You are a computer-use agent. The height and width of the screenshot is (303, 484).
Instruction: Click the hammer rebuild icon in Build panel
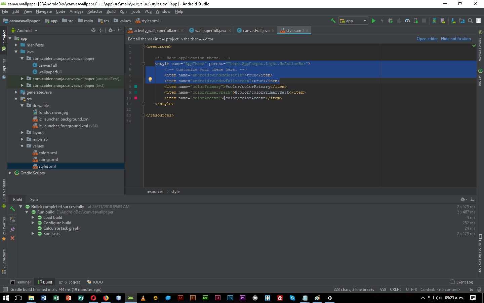point(12,209)
